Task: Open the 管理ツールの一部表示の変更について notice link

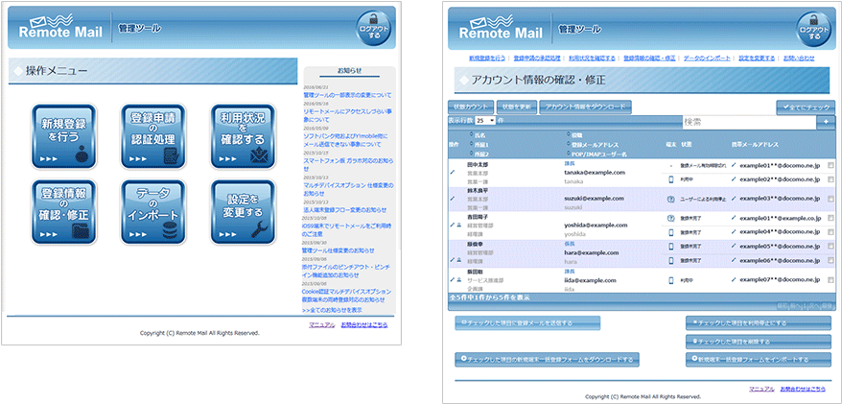Action: [346, 96]
